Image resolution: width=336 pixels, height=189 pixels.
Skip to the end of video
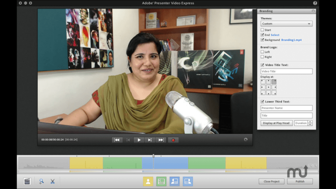[161, 140]
